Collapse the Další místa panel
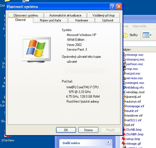 tap(108, 142)
